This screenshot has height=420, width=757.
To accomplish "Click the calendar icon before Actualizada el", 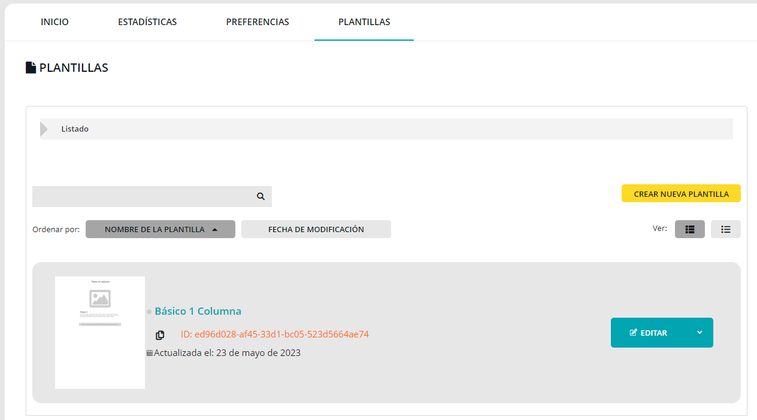I will point(149,353).
